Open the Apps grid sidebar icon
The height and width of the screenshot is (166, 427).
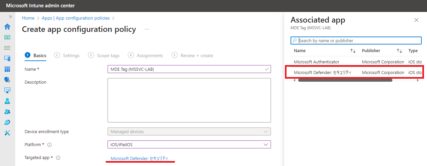coord(7,69)
